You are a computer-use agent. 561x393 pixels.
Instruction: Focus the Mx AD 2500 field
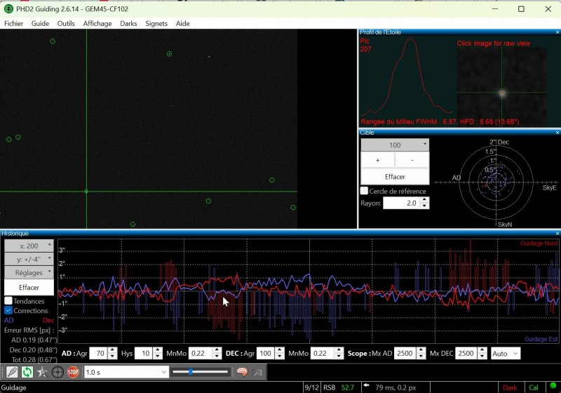tap(405, 354)
